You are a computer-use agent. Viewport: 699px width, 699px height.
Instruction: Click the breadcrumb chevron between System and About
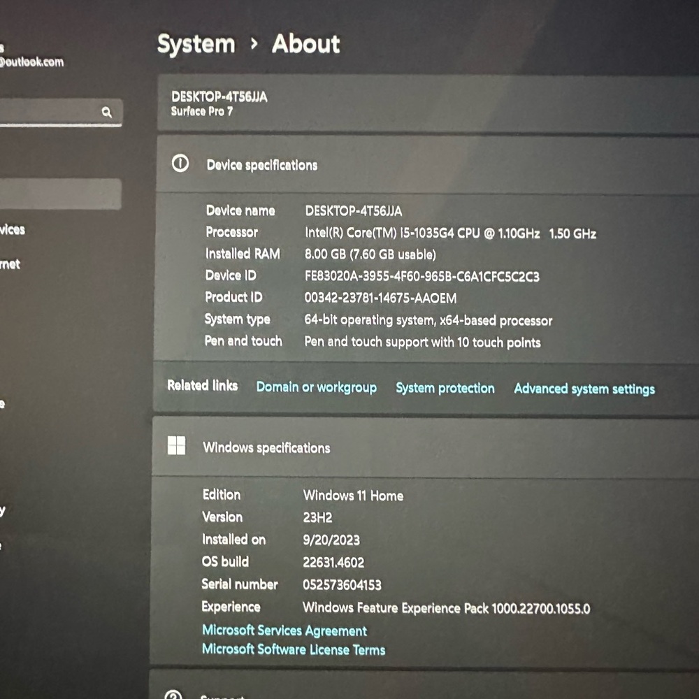click(x=254, y=43)
